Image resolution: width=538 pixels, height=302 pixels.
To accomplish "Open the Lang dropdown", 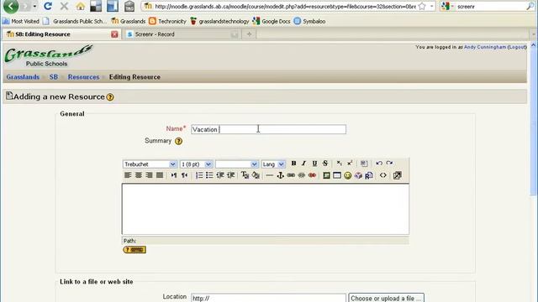I will pyautogui.click(x=273, y=164).
